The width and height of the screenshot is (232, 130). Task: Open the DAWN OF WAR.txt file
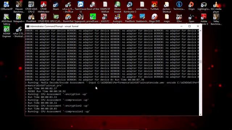click(x=105, y=7)
